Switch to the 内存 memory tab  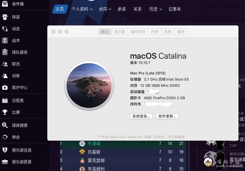(155, 32)
